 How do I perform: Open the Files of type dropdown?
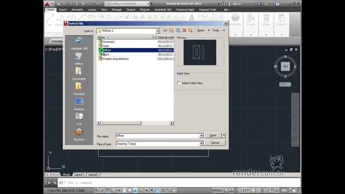(201, 144)
